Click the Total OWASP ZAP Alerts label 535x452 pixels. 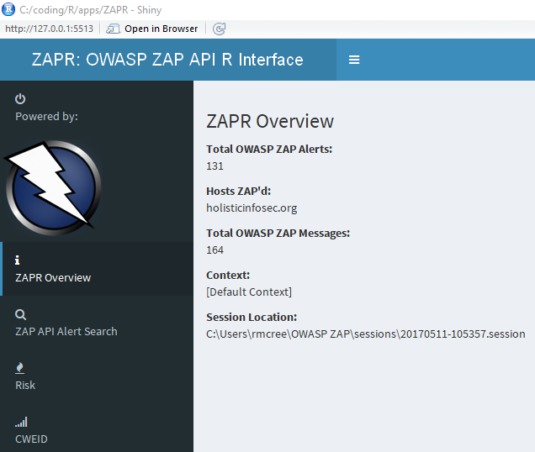click(x=269, y=150)
